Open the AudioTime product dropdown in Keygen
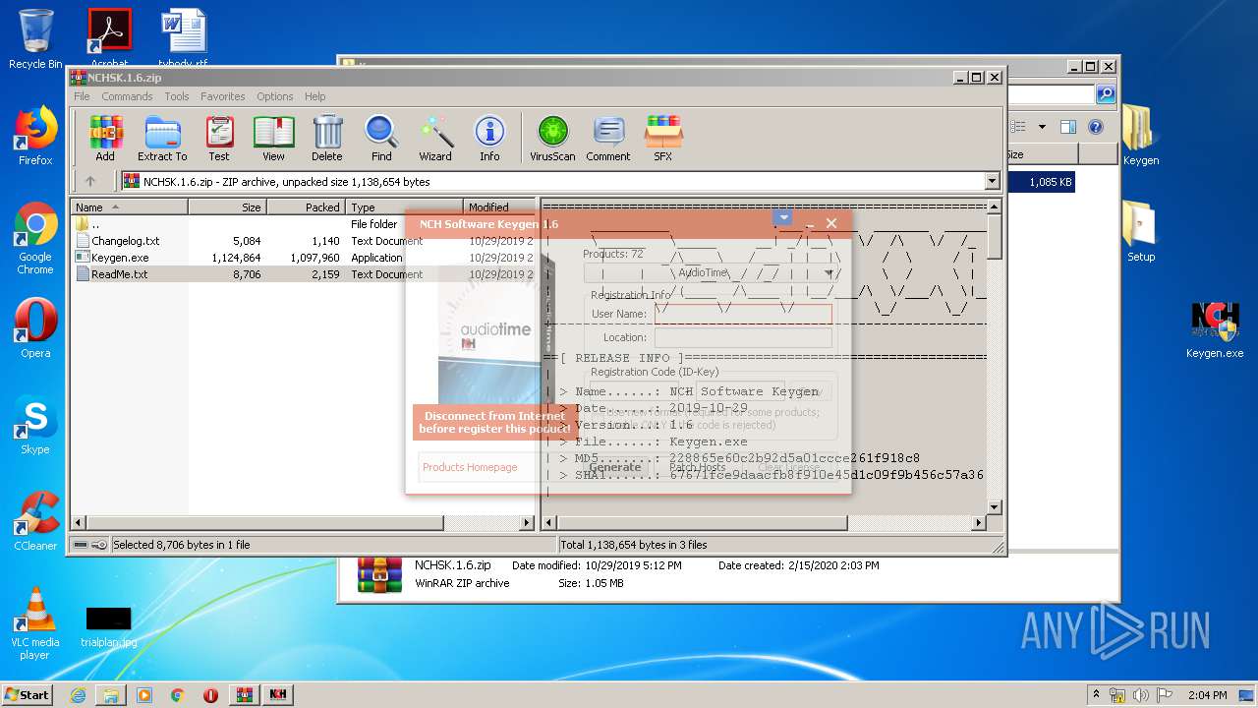Image resolution: width=1258 pixels, height=708 pixels. click(x=829, y=272)
